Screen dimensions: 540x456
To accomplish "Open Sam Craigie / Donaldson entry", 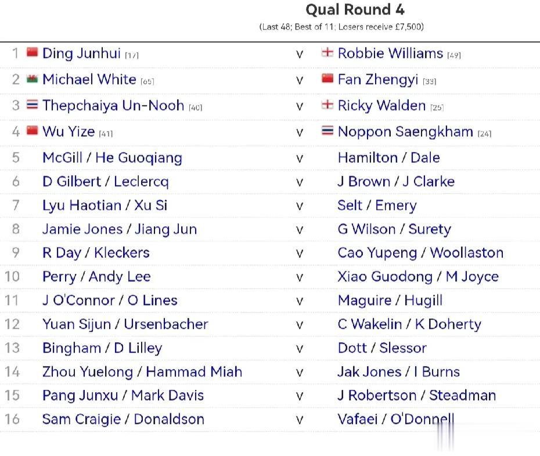I will 123,419.
